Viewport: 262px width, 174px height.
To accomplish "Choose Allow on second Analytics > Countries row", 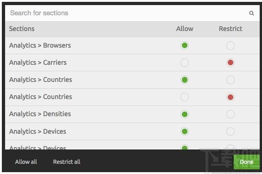I will (x=185, y=97).
